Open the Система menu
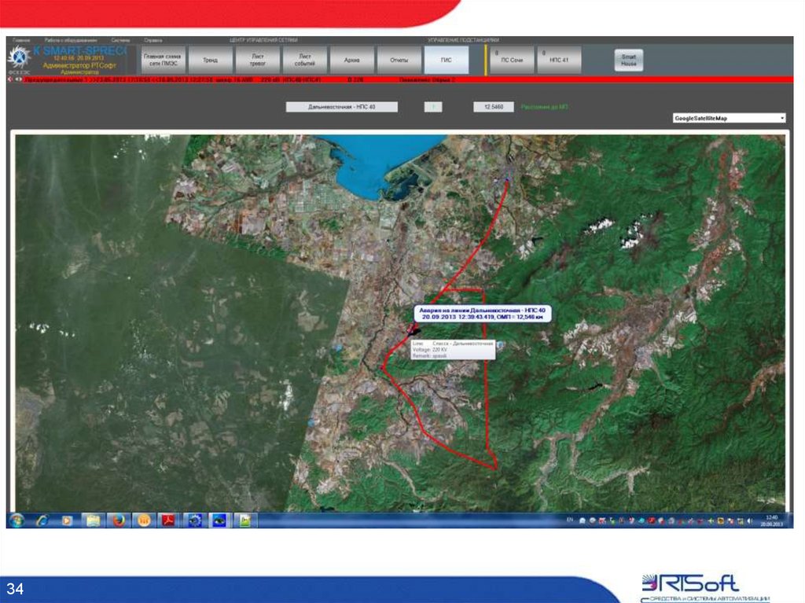 [120, 39]
